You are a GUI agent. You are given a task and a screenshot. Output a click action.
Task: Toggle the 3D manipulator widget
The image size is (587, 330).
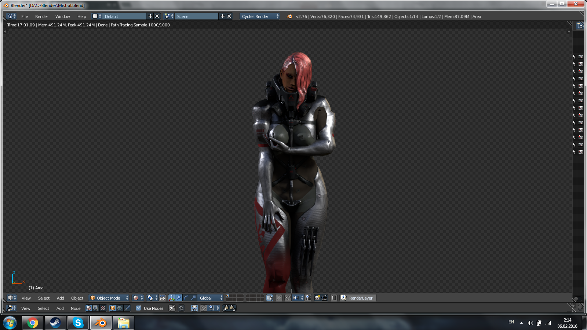tap(171, 298)
